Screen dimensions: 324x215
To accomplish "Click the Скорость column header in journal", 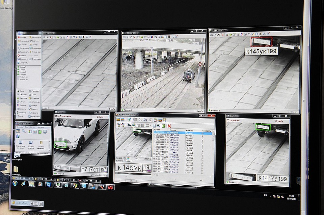I will click(x=207, y=131).
